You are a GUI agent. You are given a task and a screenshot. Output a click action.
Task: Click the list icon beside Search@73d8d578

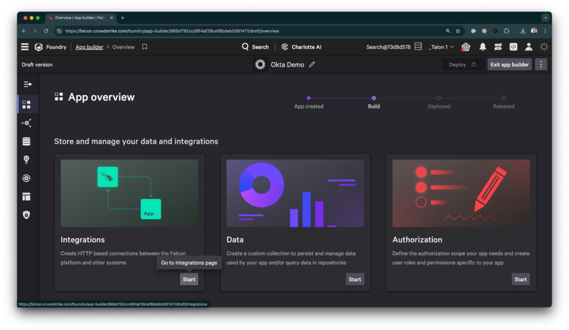(418, 47)
